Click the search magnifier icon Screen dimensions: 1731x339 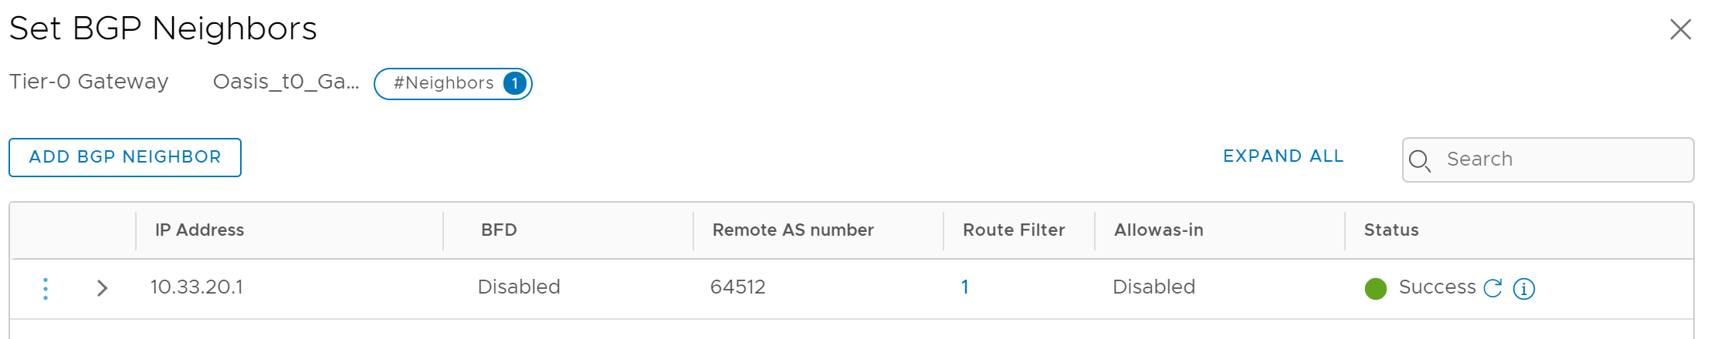[1420, 160]
